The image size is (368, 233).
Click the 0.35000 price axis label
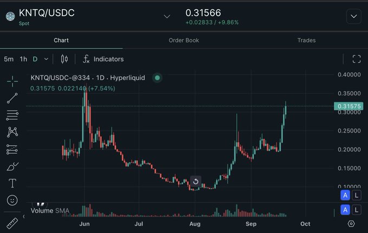pyautogui.click(x=349, y=94)
